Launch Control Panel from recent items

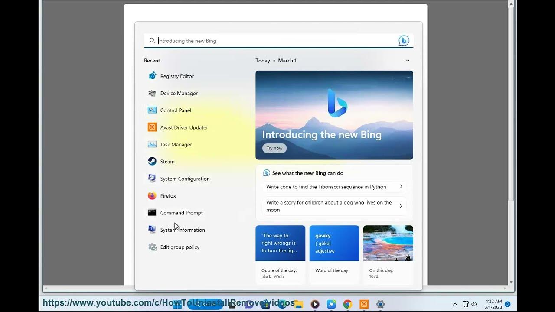[x=170, y=110]
